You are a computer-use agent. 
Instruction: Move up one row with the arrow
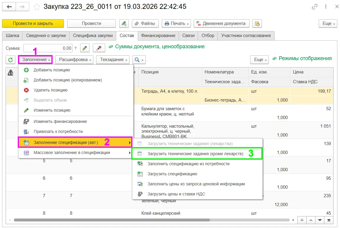311,220
